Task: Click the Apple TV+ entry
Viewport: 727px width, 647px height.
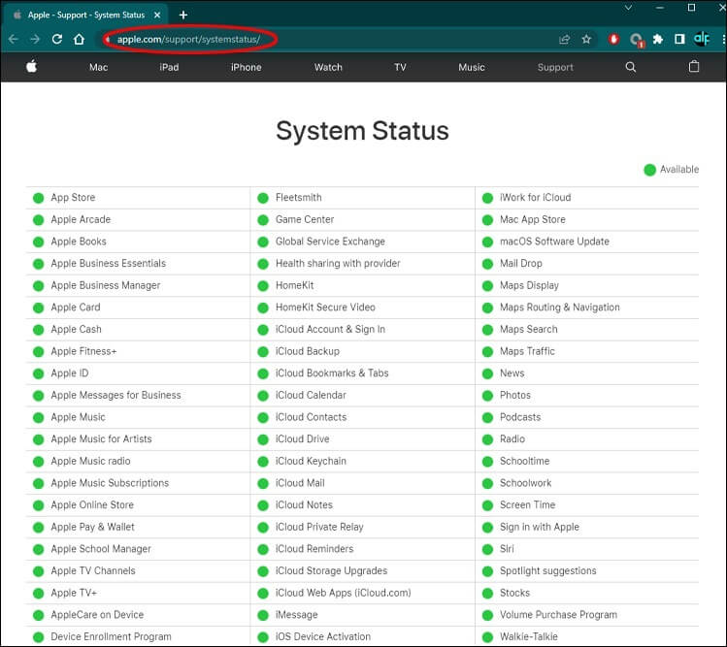Action: [x=74, y=593]
